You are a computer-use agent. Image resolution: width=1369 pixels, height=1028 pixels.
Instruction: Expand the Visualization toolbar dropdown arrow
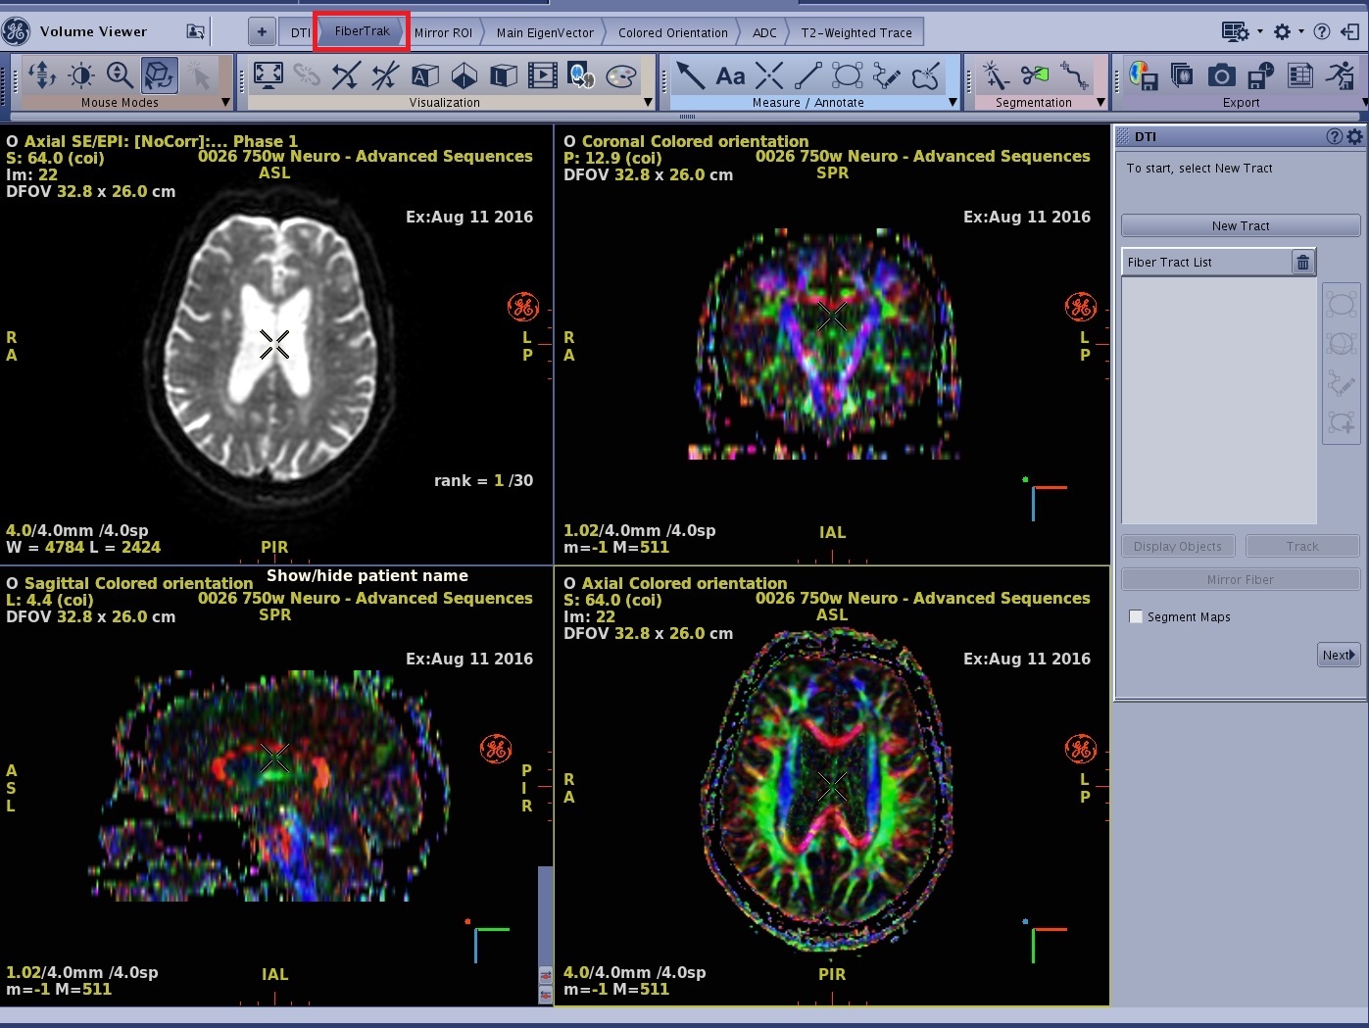click(x=647, y=102)
